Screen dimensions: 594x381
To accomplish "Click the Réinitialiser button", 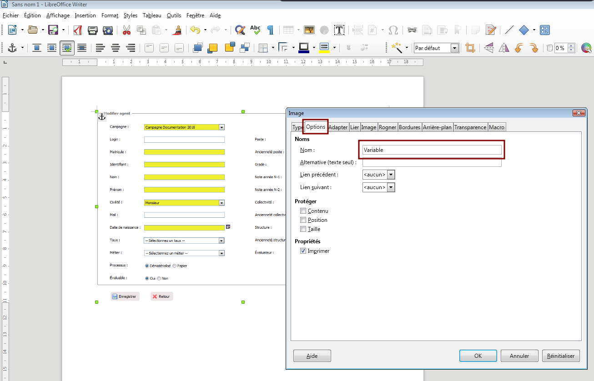I will [561, 356].
